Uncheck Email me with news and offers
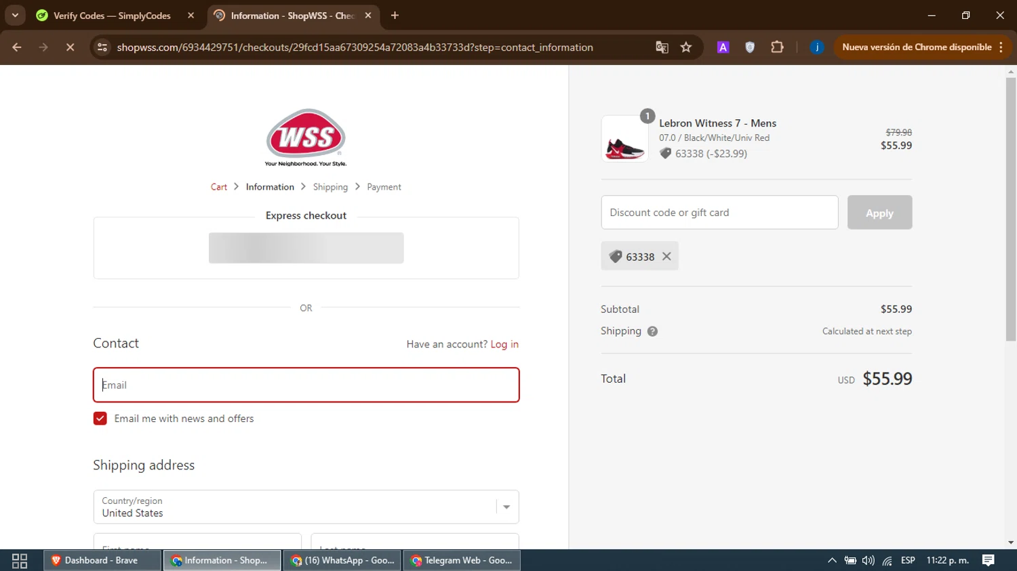Image resolution: width=1017 pixels, height=571 pixels. (x=100, y=419)
